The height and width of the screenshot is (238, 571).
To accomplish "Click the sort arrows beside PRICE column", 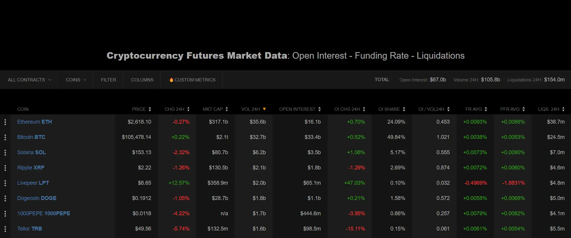I will 150,109.
